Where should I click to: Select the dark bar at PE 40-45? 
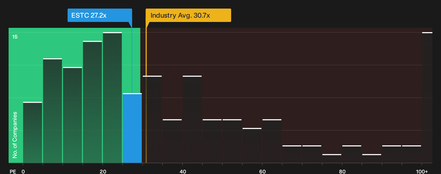click(192, 119)
